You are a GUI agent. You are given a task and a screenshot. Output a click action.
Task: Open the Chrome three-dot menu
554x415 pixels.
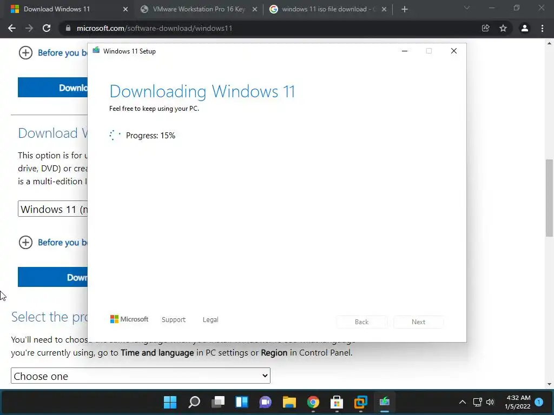pos(542,28)
